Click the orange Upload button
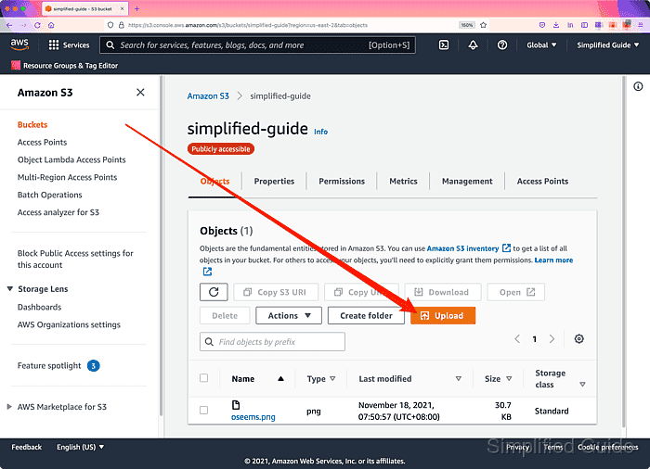The image size is (650, 469). 443,316
